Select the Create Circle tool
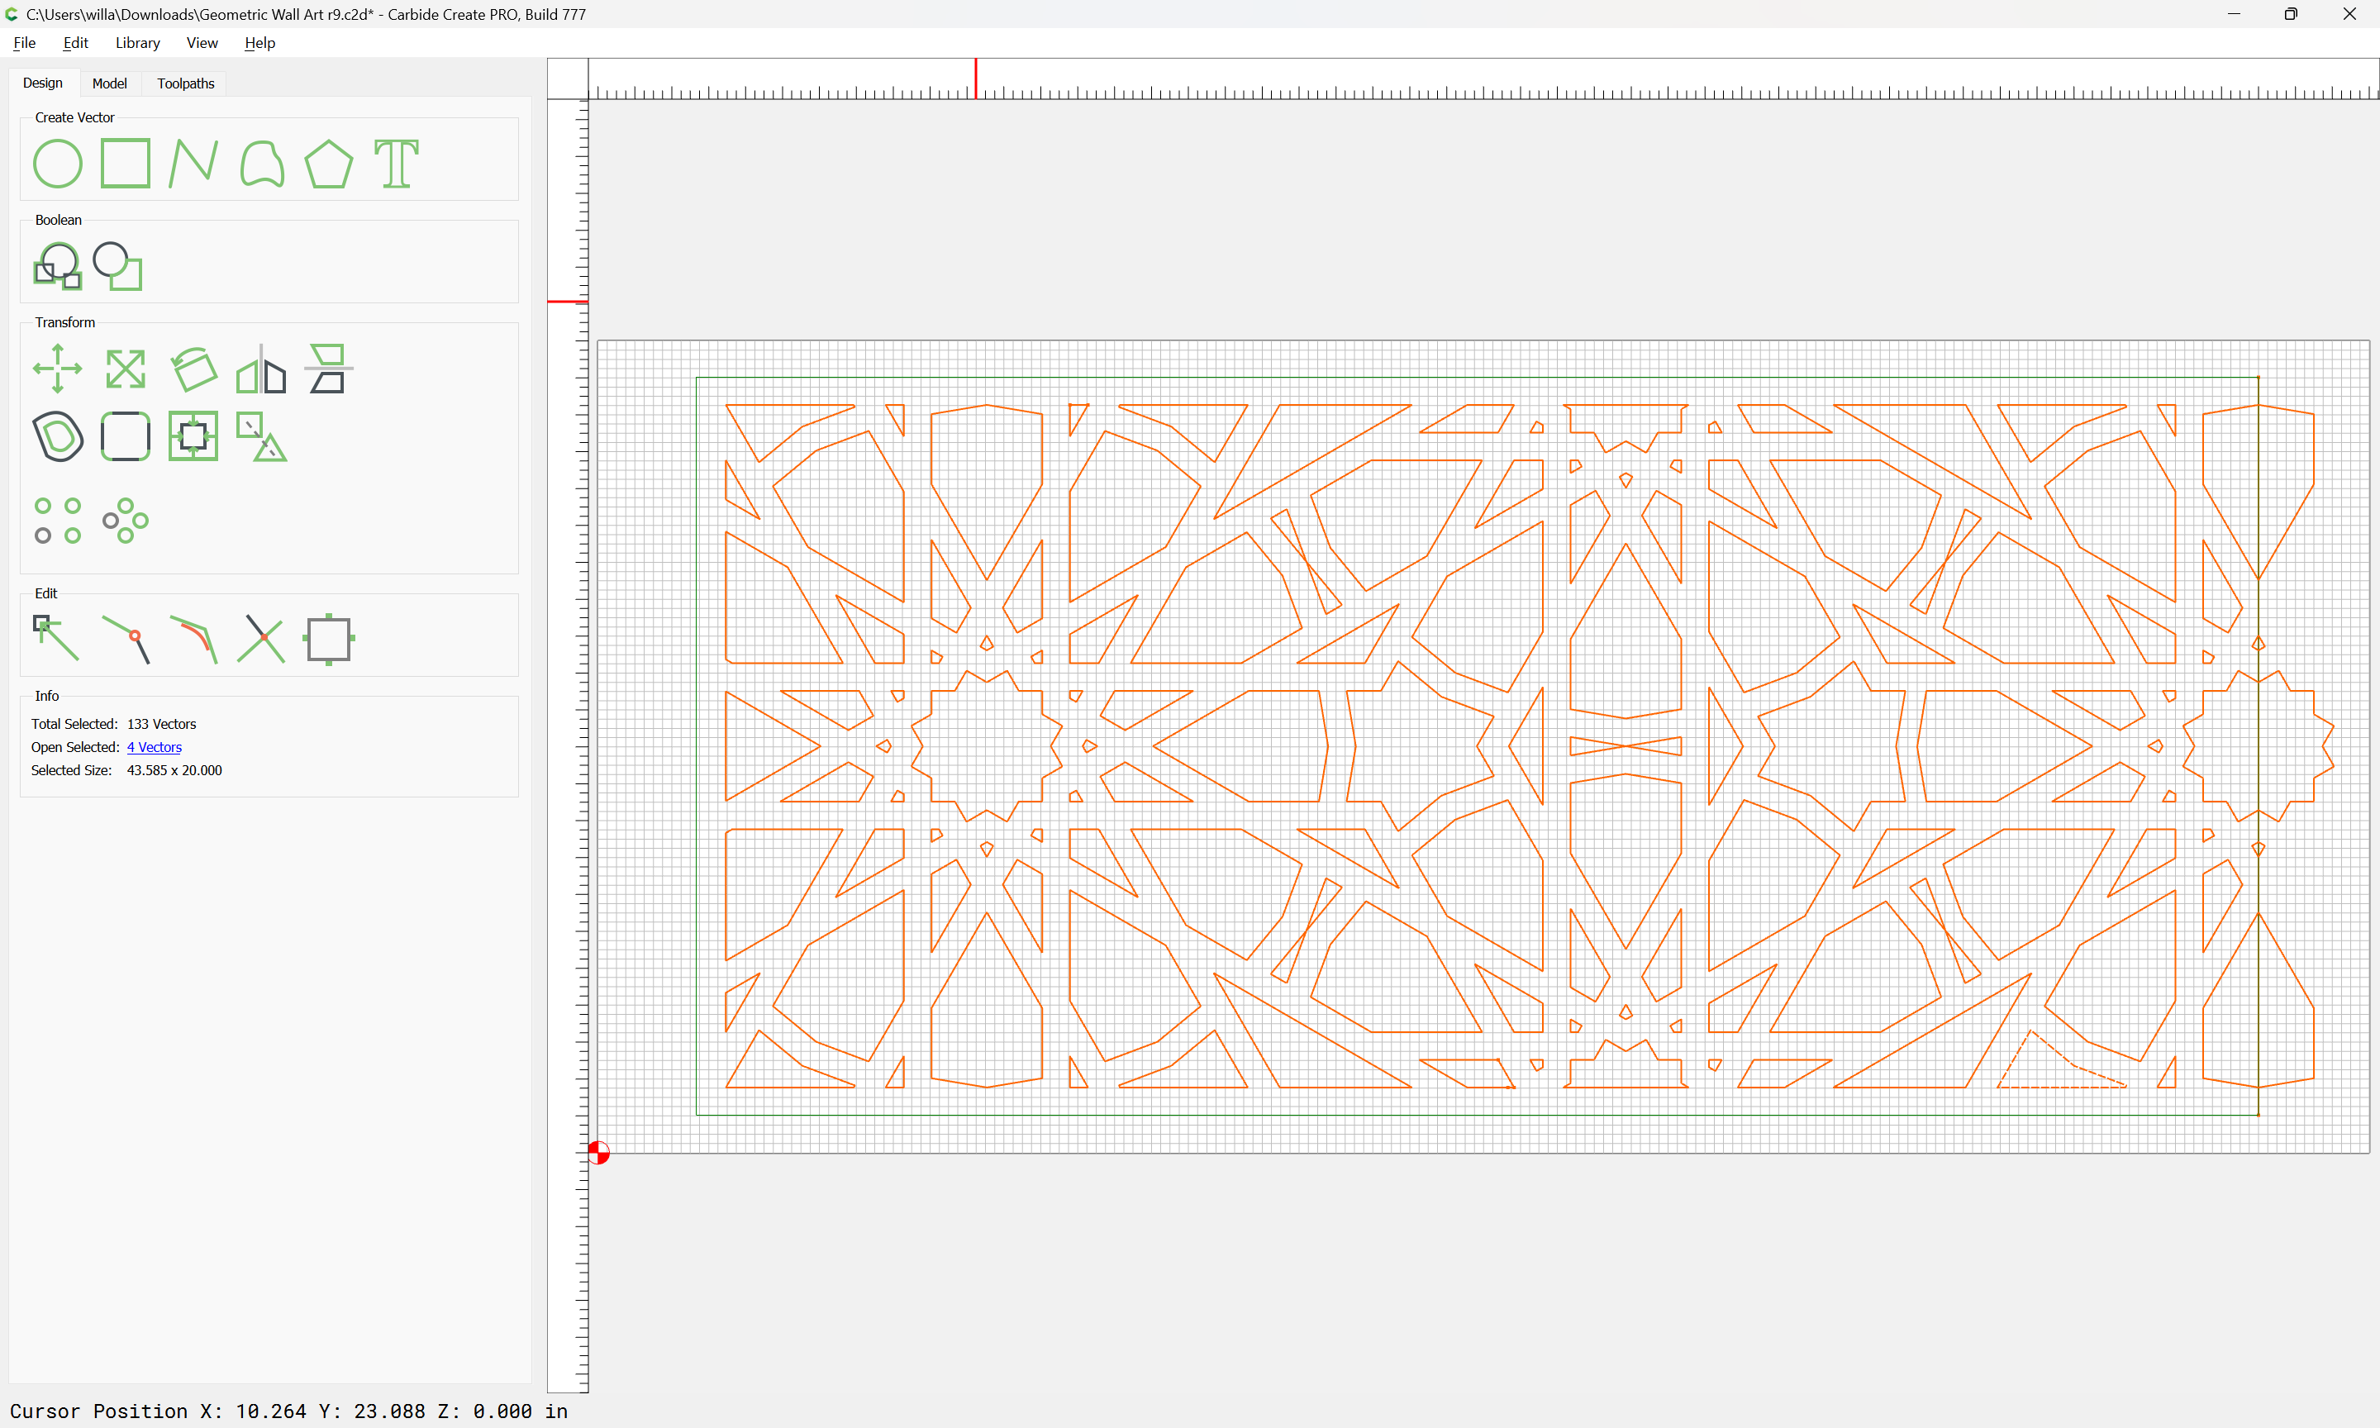Viewport: 2380px width, 1428px height. (x=58, y=164)
